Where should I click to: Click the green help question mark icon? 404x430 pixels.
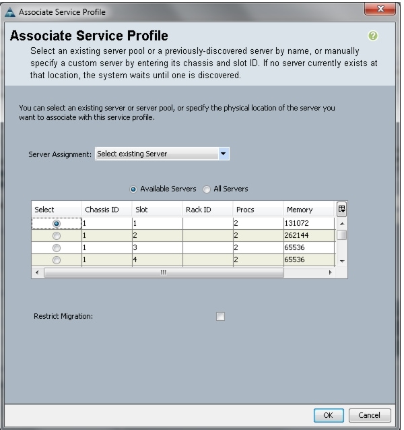pyautogui.click(x=372, y=36)
